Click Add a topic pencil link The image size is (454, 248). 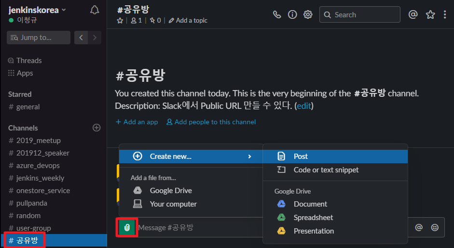[188, 21]
